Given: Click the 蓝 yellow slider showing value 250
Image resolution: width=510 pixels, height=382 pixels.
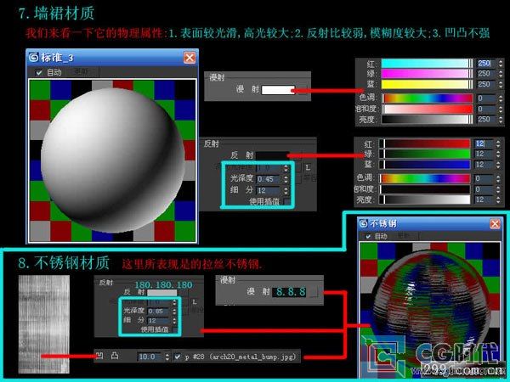Looking at the screenshot, I should (427, 84).
